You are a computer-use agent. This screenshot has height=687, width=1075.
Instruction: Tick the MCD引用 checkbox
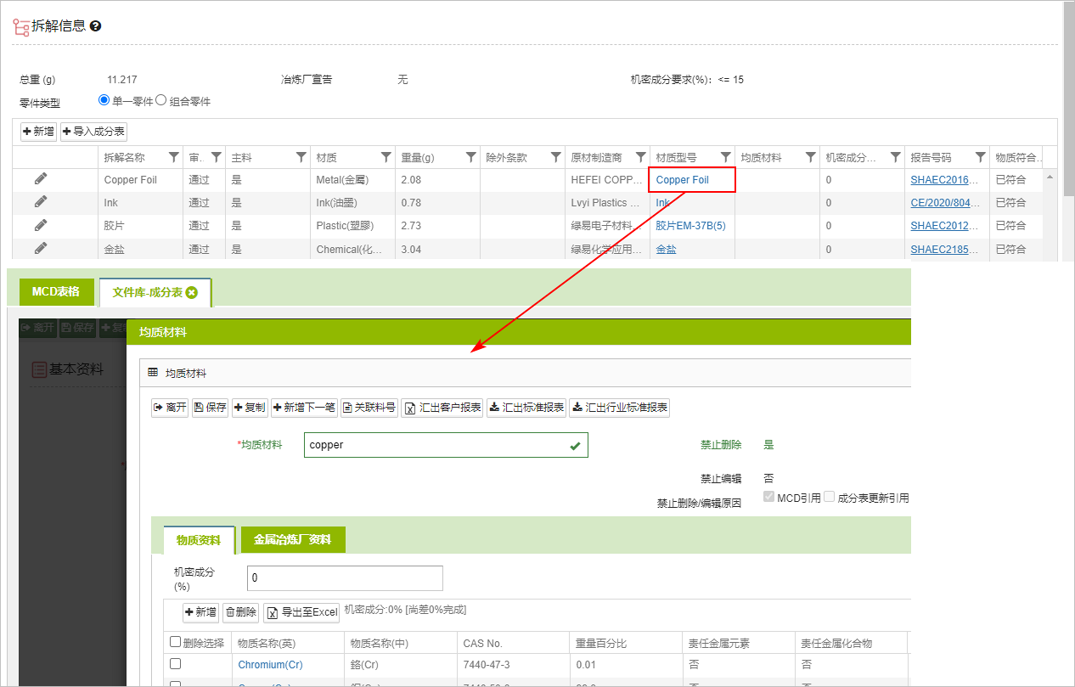tap(769, 498)
